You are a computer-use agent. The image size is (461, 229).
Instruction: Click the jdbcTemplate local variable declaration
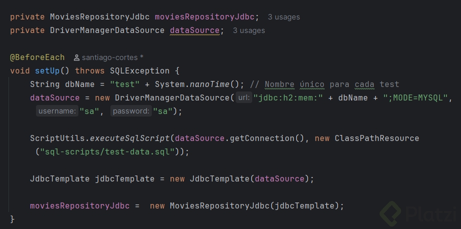tap(124, 179)
